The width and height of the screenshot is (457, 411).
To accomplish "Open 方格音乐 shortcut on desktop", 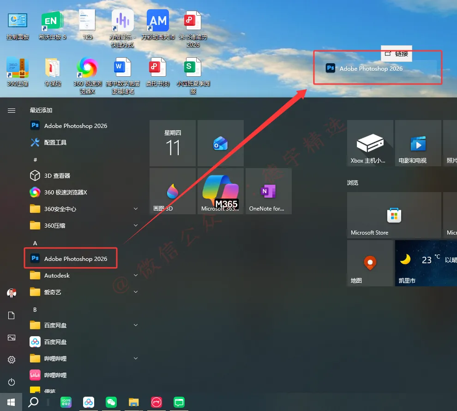I will (122, 29).
